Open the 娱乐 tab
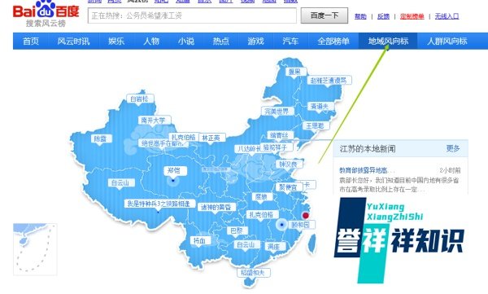Screen dimensions: 488x294 tap(116, 42)
